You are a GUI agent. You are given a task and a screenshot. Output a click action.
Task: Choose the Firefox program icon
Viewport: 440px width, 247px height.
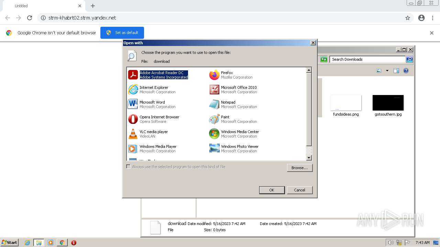214,75
